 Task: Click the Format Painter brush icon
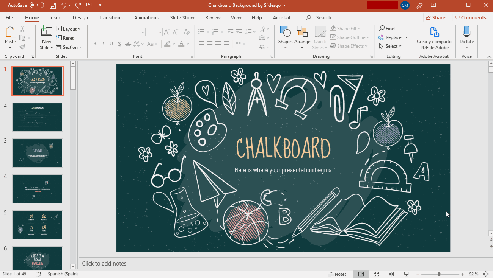pos(22,47)
